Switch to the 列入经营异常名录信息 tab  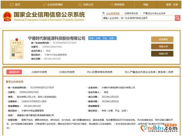tap(100, 72)
